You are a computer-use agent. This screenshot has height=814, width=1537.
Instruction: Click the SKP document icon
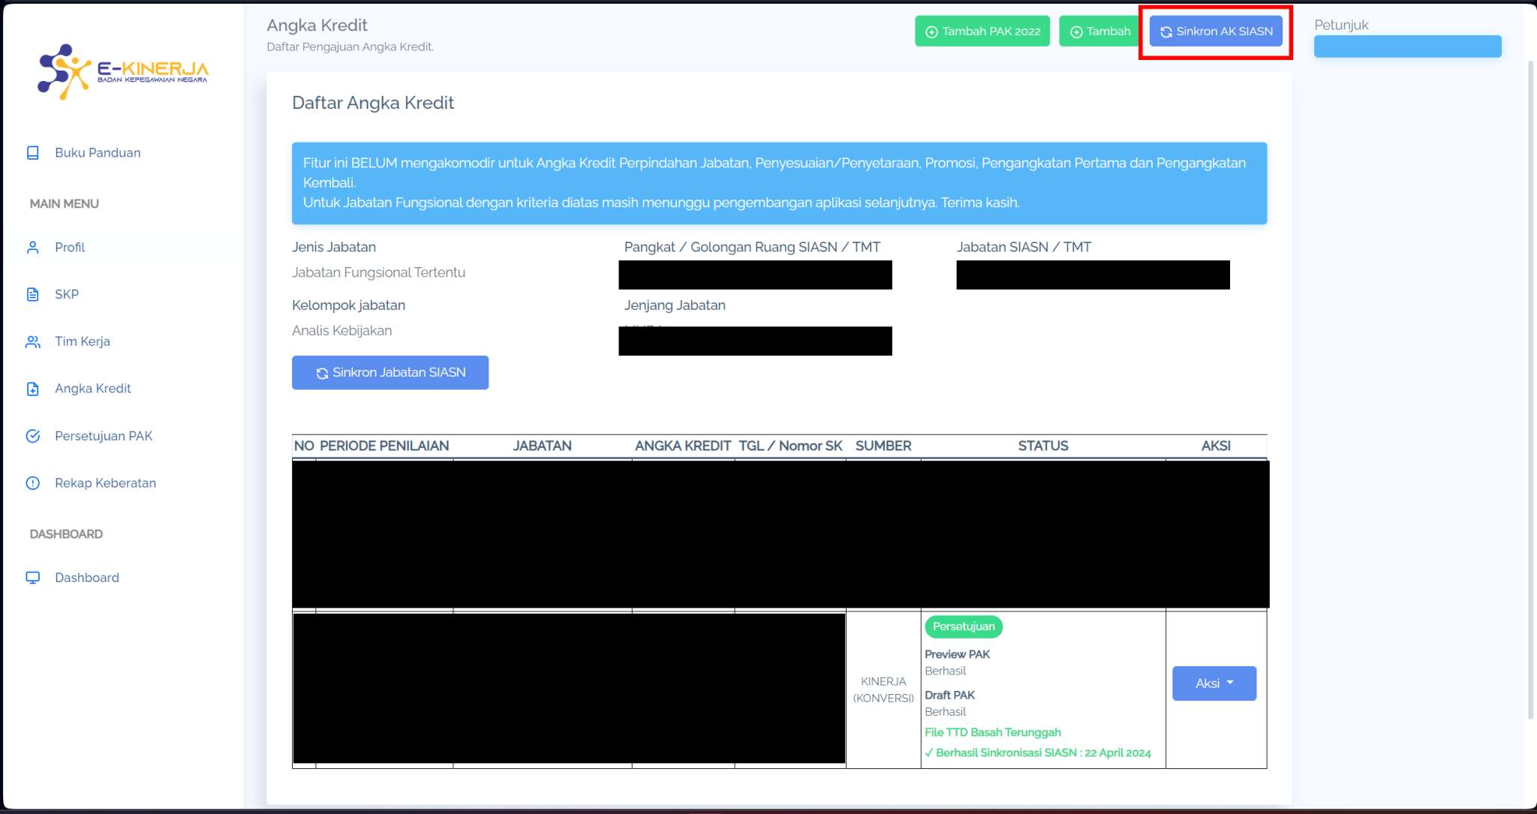(x=33, y=295)
